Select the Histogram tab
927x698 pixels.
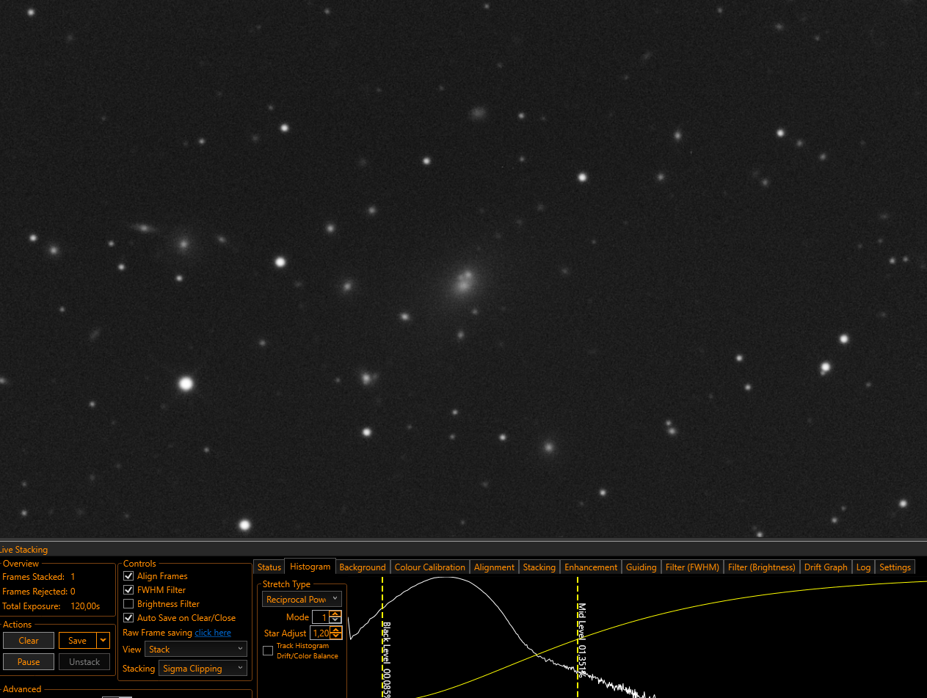(310, 566)
